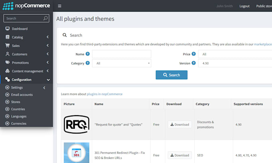Viewport: 272px width, 163px height.
Task: Click the Logout link
Action: tap(244, 6)
